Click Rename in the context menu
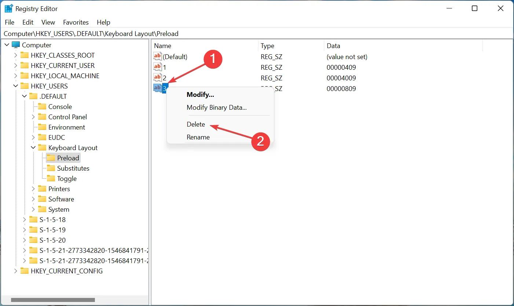 (198, 137)
